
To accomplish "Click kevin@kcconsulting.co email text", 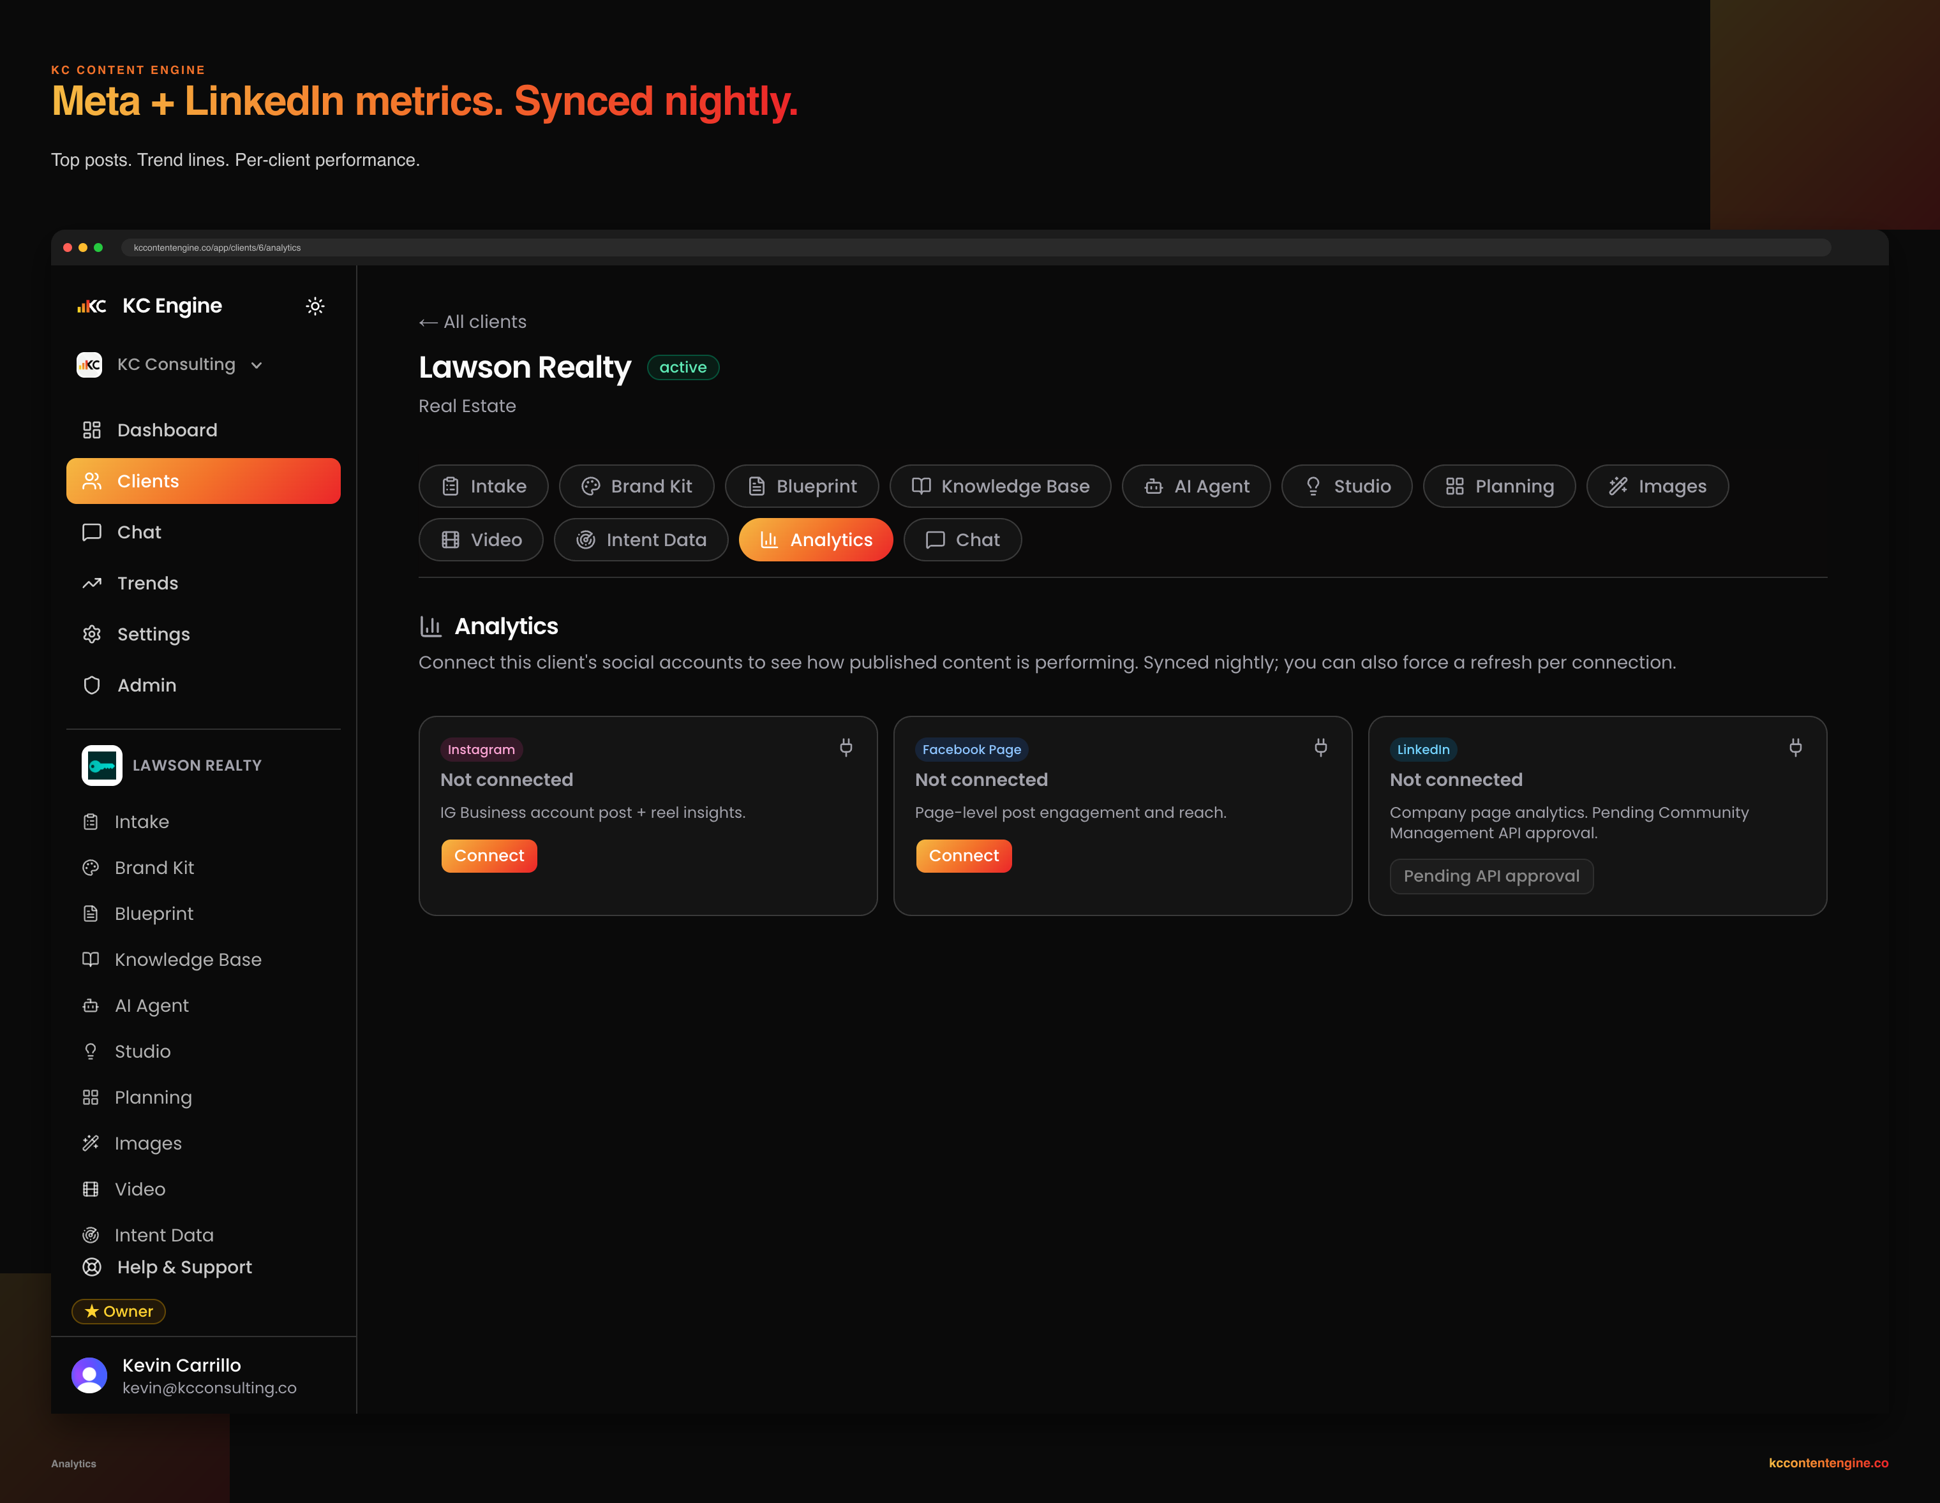I will click(x=209, y=1388).
